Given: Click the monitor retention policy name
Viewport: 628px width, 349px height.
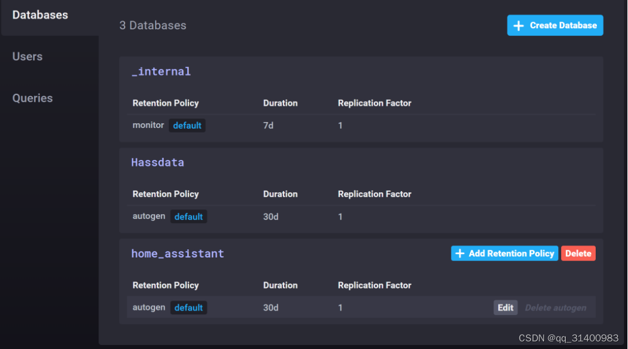Looking at the screenshot, I should coord(148,126).
